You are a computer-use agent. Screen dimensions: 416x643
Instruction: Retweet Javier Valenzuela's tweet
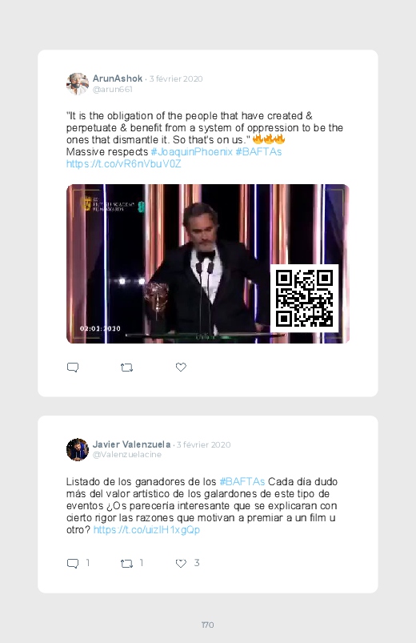(126, 564)
